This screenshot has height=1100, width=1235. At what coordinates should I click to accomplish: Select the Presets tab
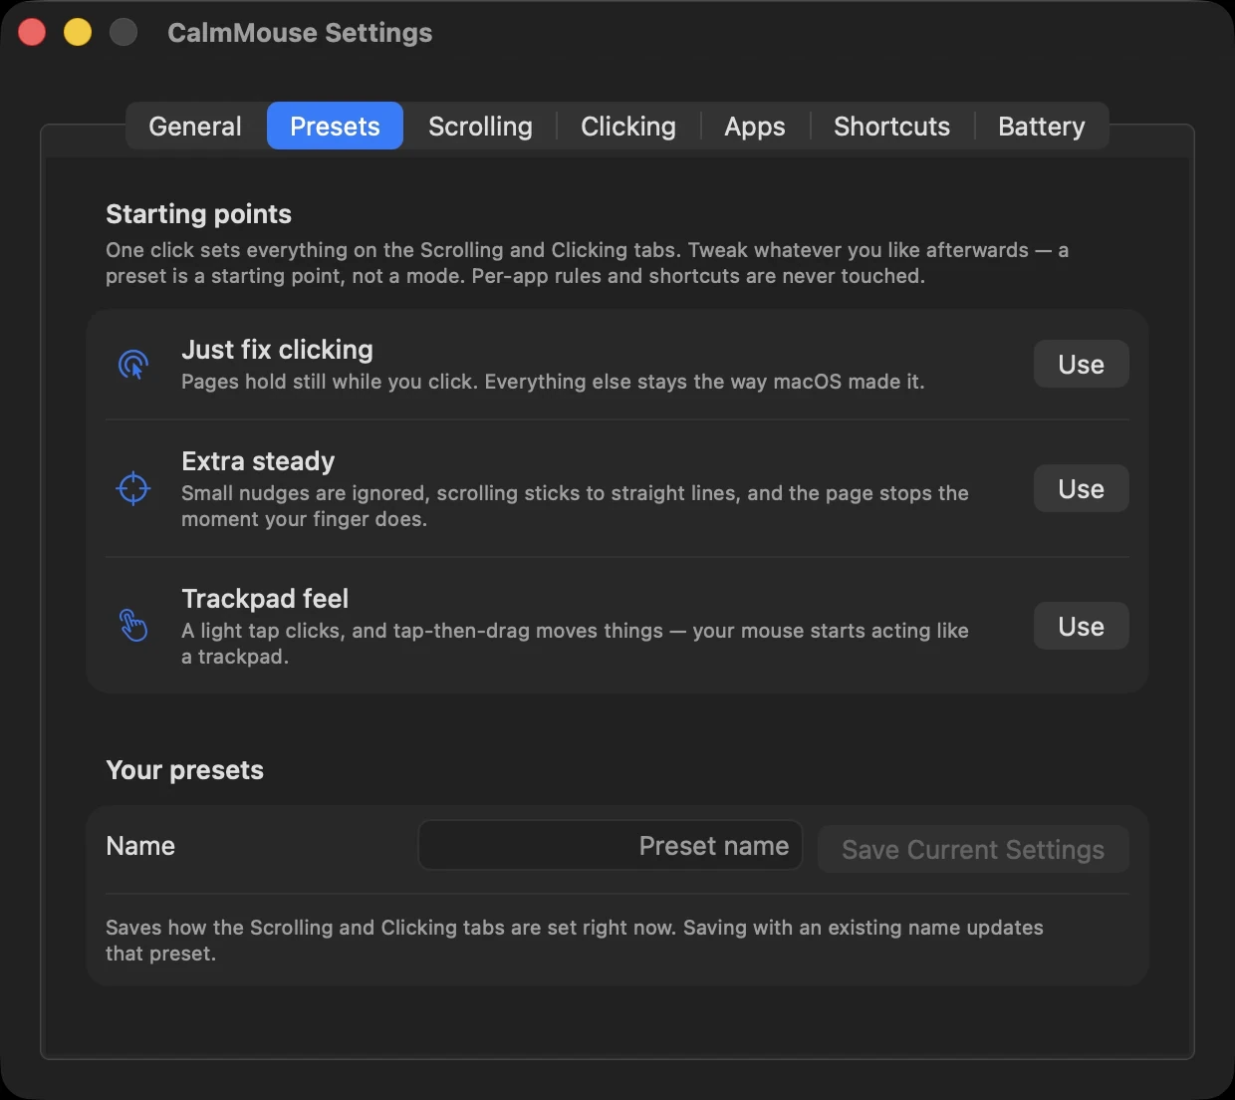click(x=335, y=127)
